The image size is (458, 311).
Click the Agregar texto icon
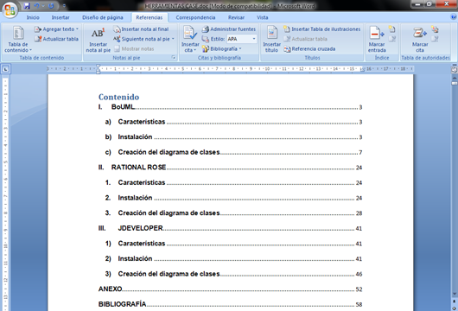point(38,29)
